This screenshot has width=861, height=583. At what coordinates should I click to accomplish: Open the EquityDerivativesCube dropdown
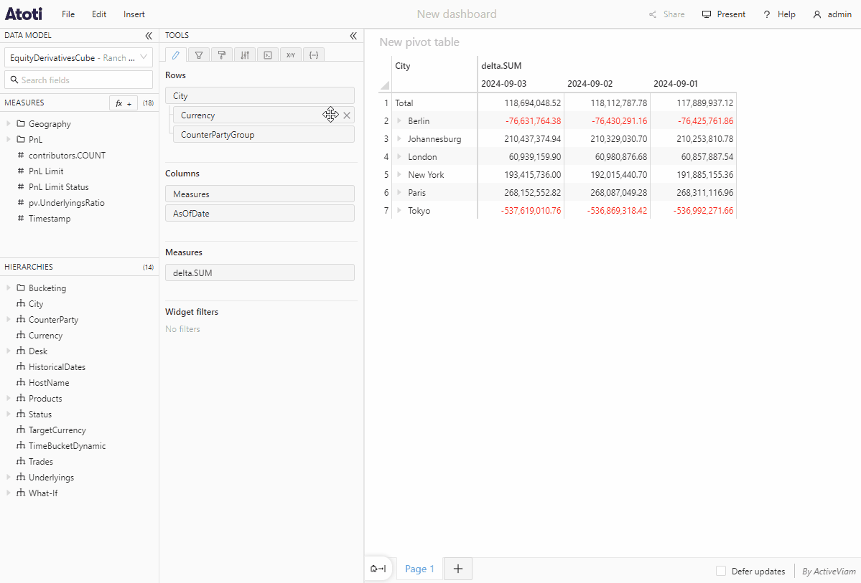click(78, 57)
